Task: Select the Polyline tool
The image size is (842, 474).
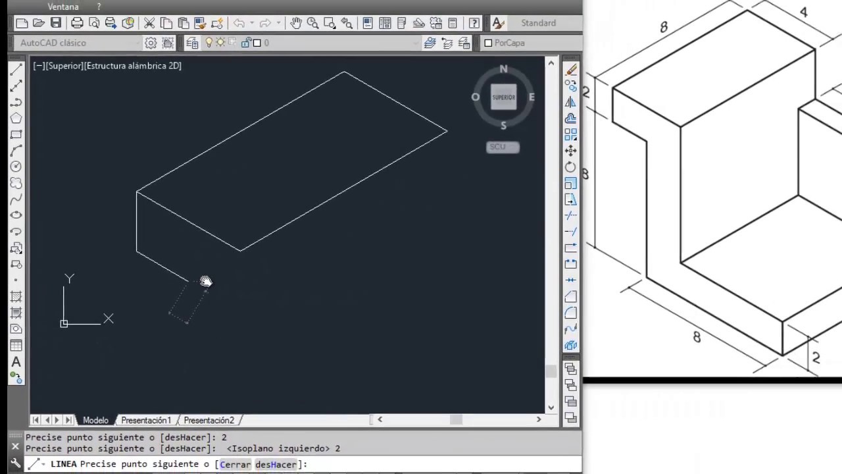Action: click(x=16, y=102)
